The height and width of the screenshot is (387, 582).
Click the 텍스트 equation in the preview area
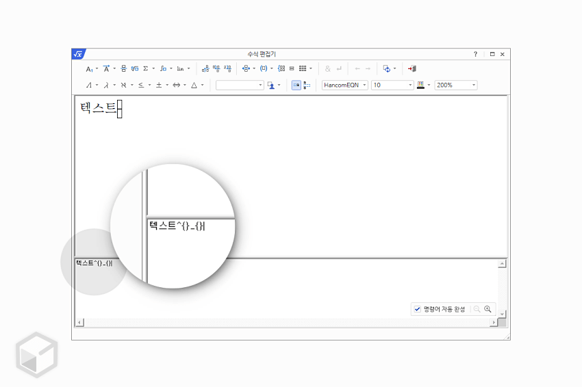coord(101,109)
